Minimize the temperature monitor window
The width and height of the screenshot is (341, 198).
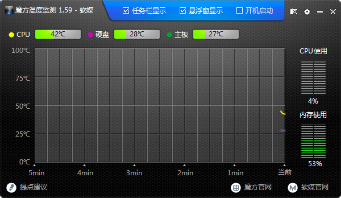pyautogui.click(x=320, y=12)
